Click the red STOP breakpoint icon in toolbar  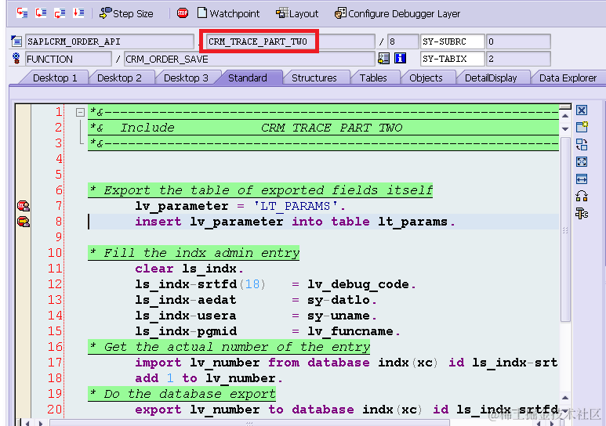(183, 13)
